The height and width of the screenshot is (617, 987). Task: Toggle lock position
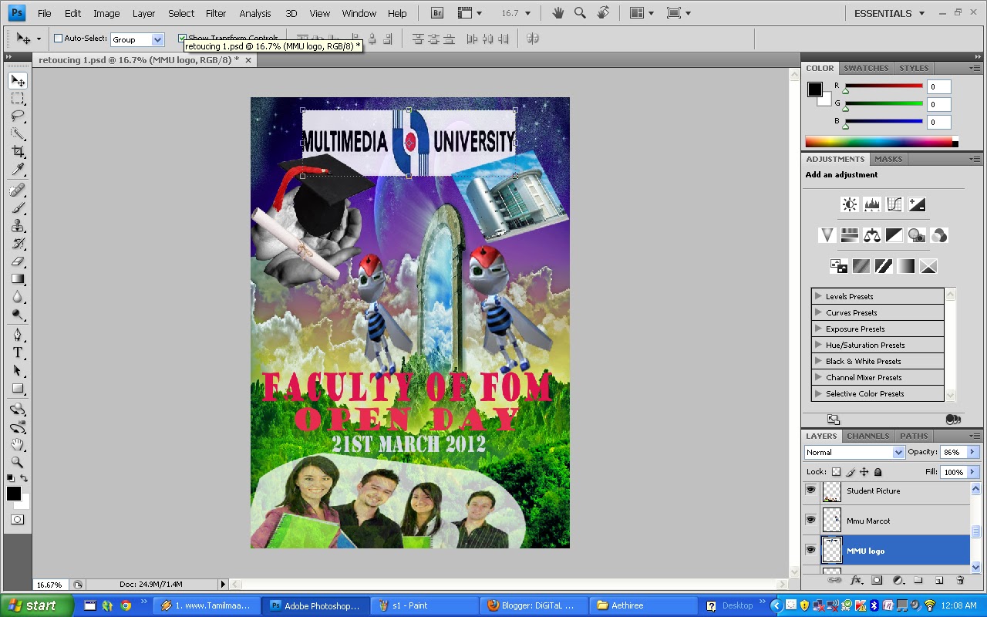864,472
